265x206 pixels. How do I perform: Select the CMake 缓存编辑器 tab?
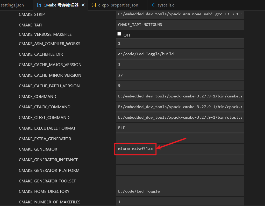click(61, 5)
